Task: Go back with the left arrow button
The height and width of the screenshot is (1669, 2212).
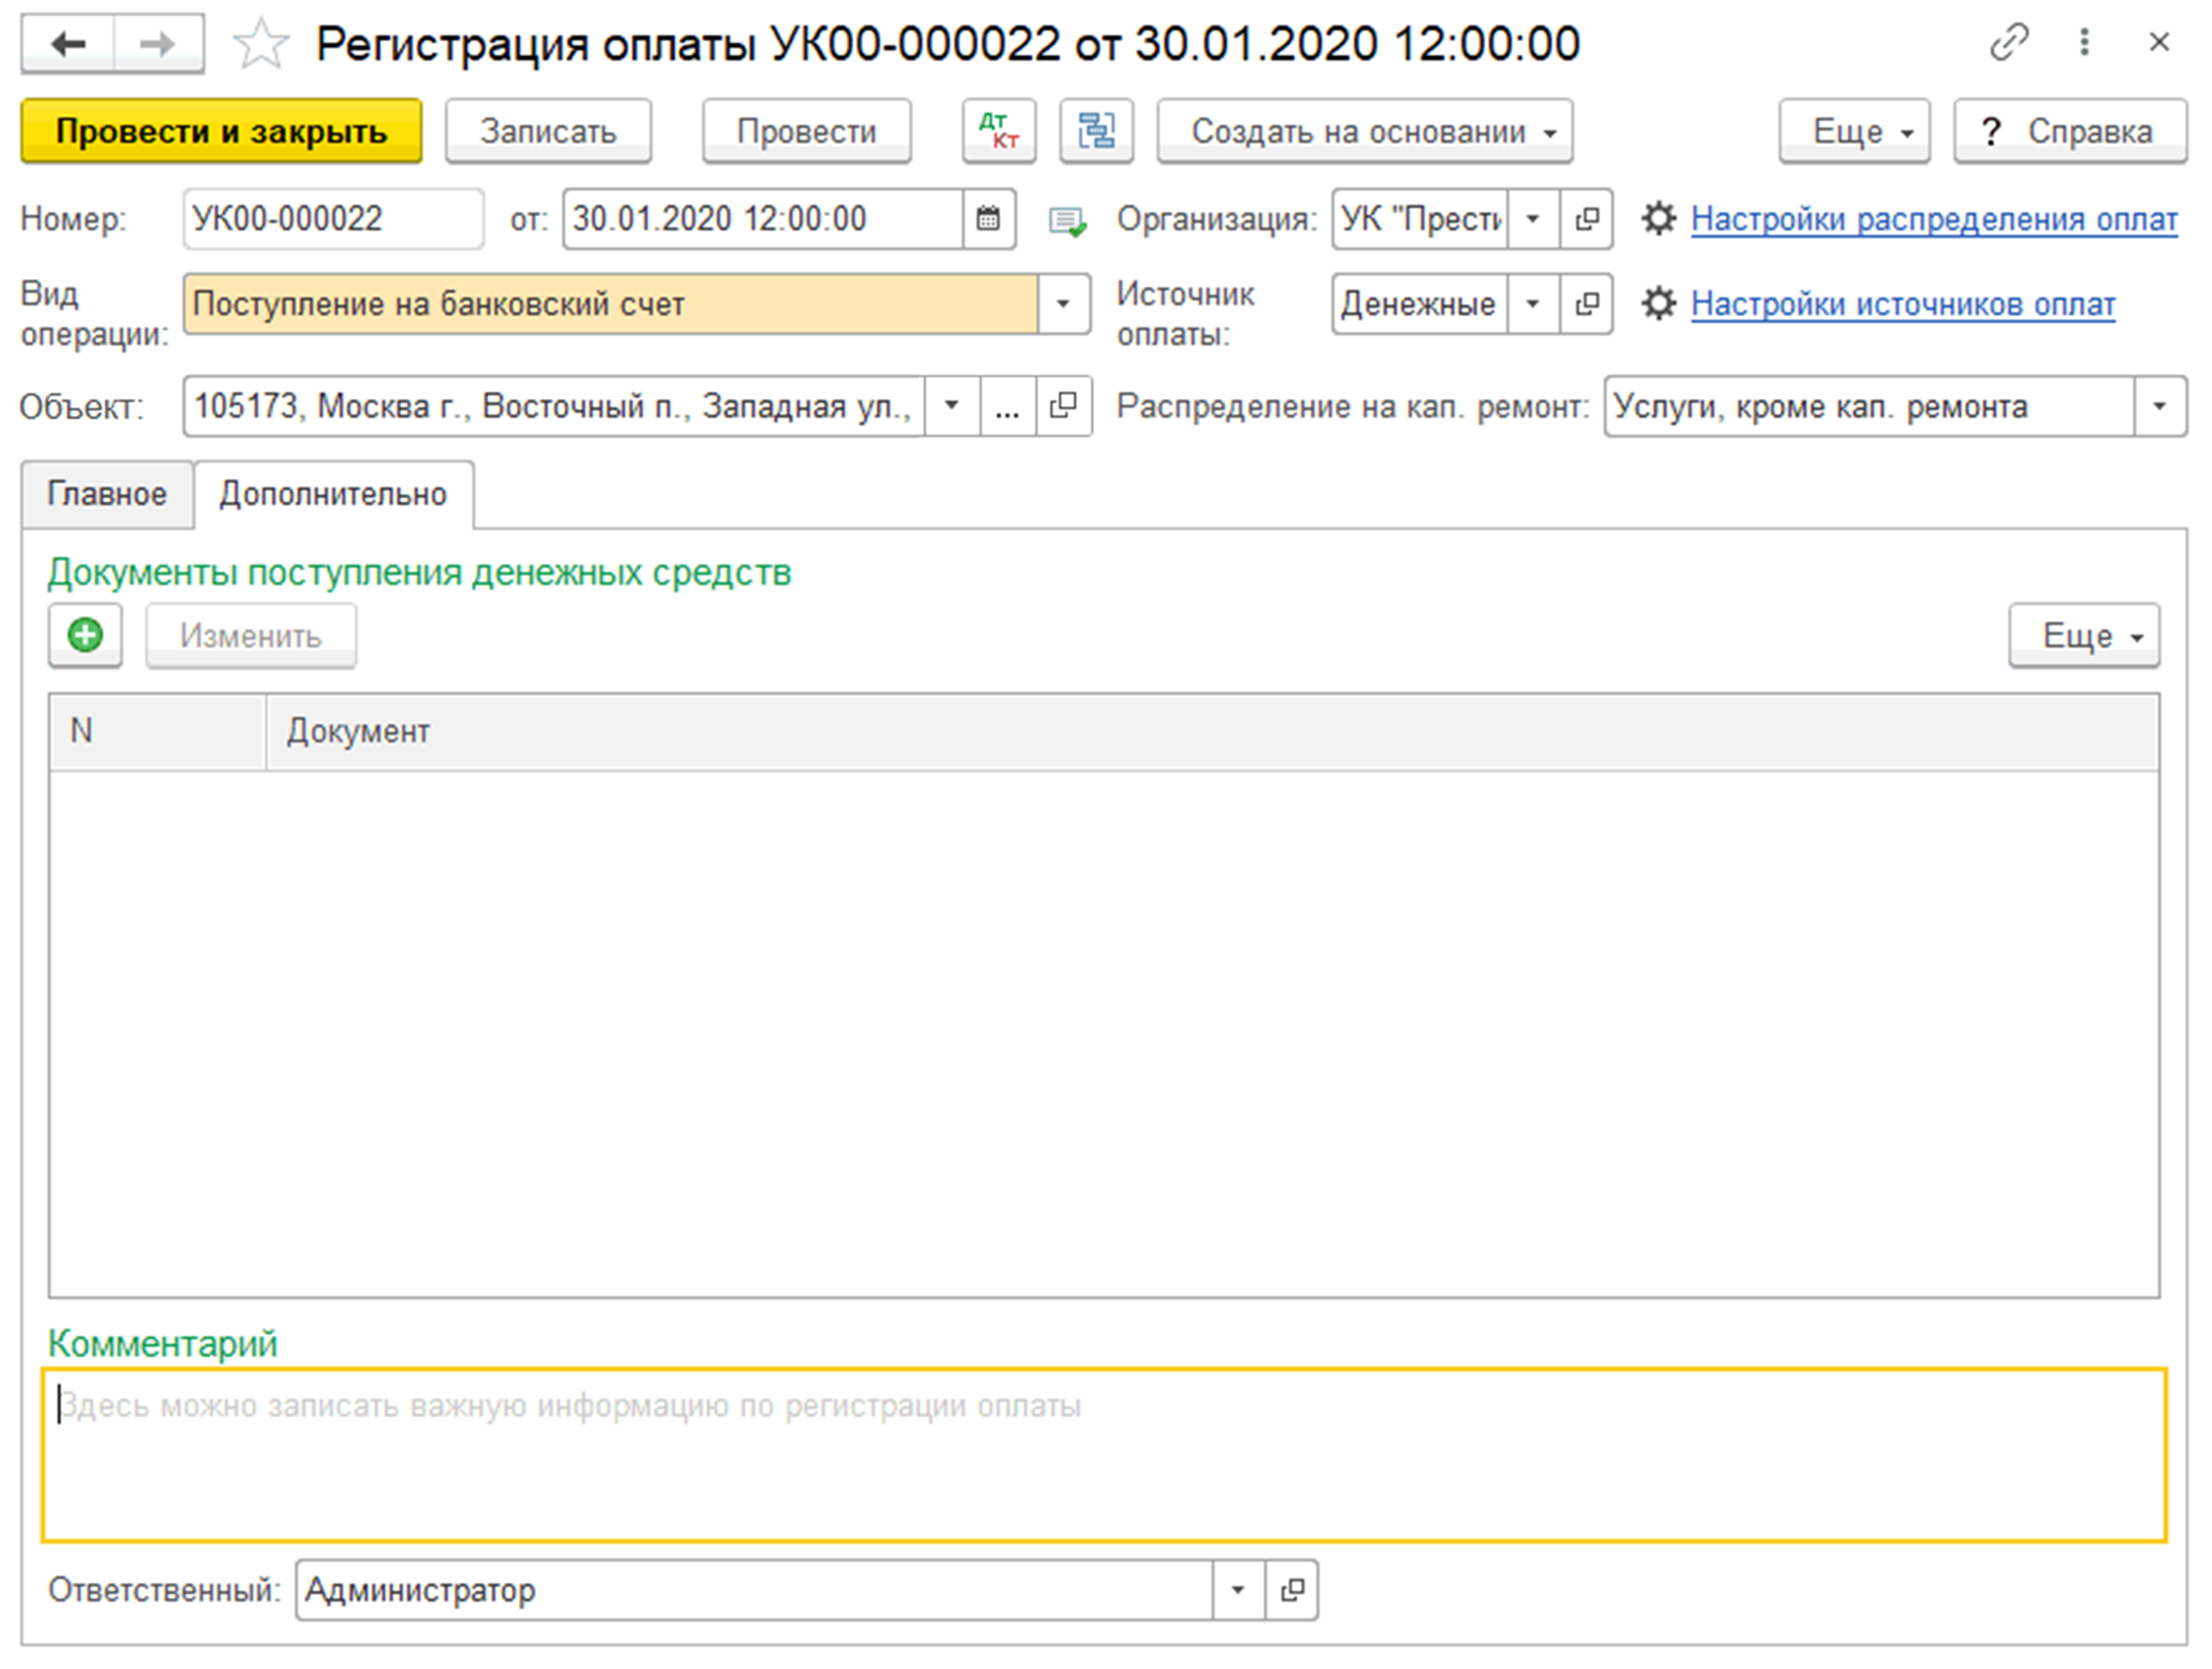Action: pos(68,44)
